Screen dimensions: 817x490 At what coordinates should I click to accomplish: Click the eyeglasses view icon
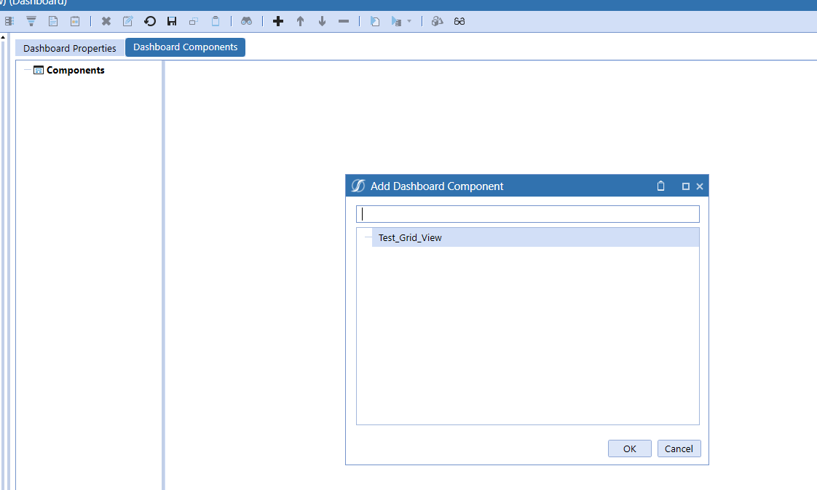(459, 21)
